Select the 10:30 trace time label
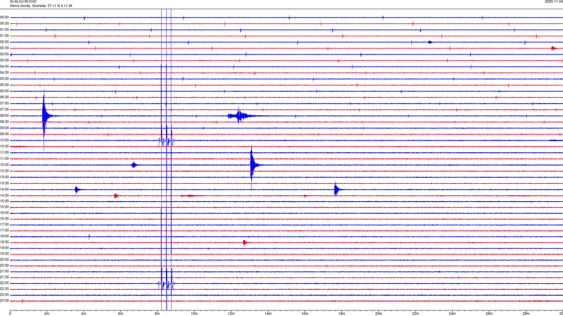 click(4, 146)
